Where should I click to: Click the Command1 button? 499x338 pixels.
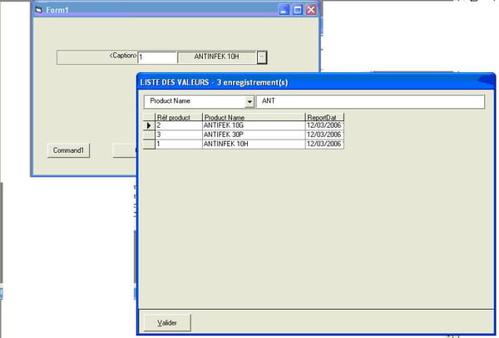68,150
